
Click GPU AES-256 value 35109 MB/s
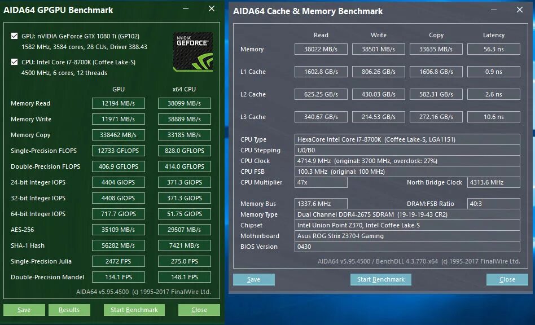tap(119, 230)
